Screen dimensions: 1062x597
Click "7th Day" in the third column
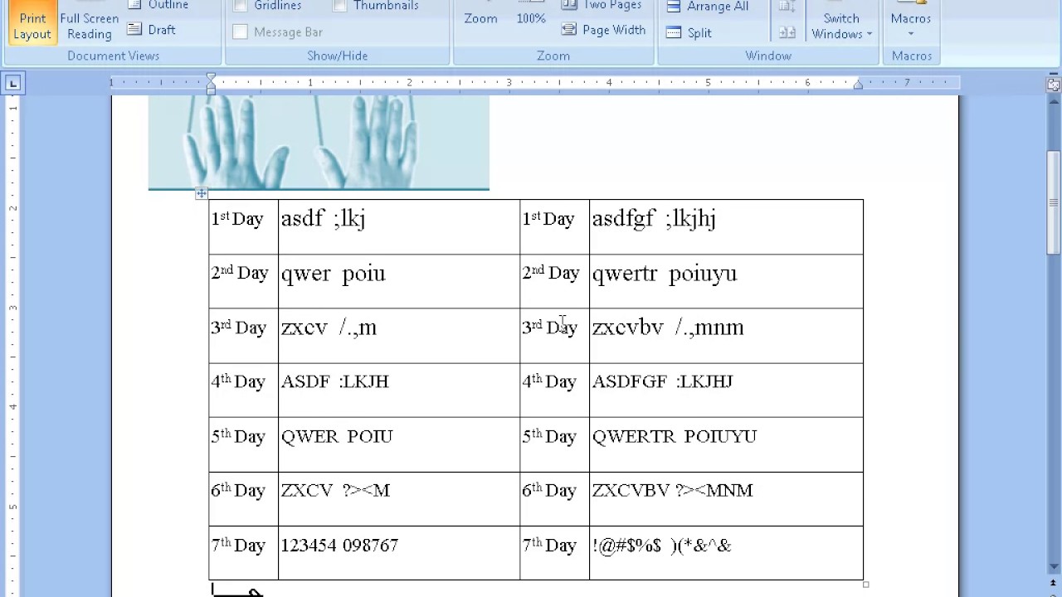(x=549, y=545)
